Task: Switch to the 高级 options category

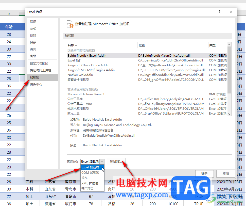Action: pos(43,56)
